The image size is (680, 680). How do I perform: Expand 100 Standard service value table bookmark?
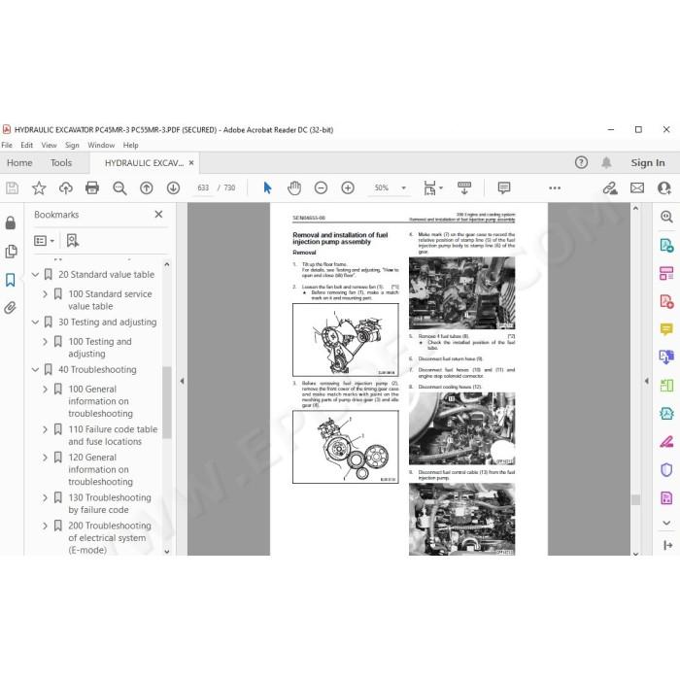(45, 294)
